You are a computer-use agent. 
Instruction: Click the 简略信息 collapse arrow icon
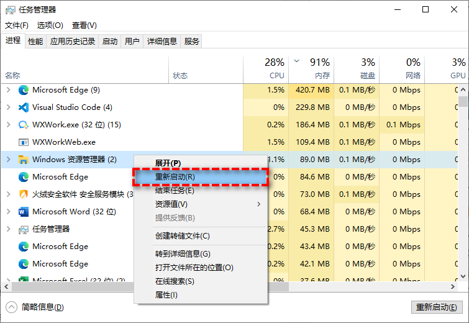11,307
